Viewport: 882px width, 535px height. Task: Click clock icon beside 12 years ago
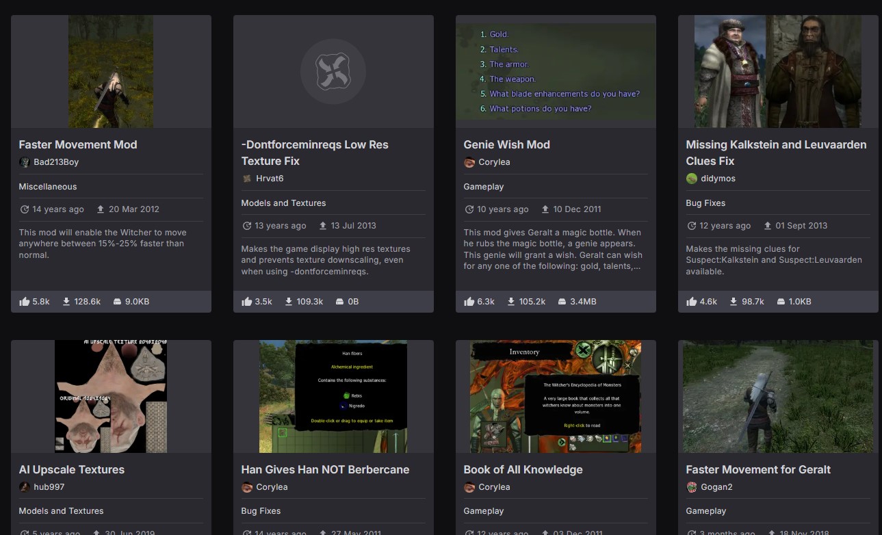click(x=692, y=226)
